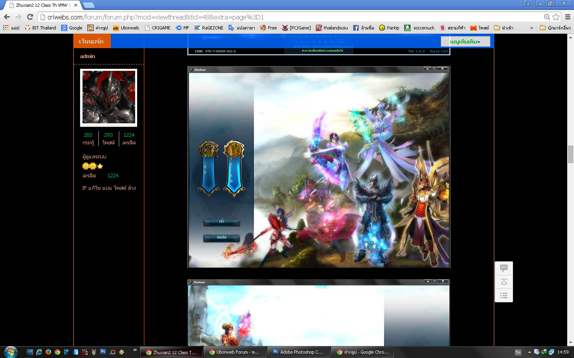This screenshot has height=358, width=574.
Task: Click the IP link under admin
Action: point(84,188)
